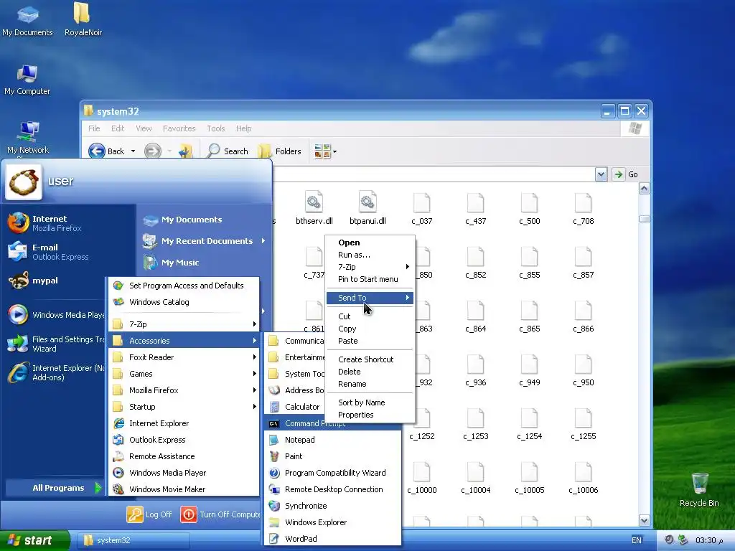735x551 pixels.
Task: Open Search in the system32 toolbar
Action: click(x=228, y=151)
